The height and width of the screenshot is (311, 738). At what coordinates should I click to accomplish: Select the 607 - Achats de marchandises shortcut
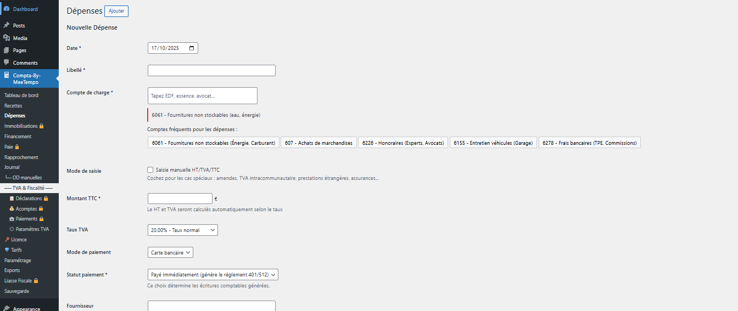click(318, 143)
